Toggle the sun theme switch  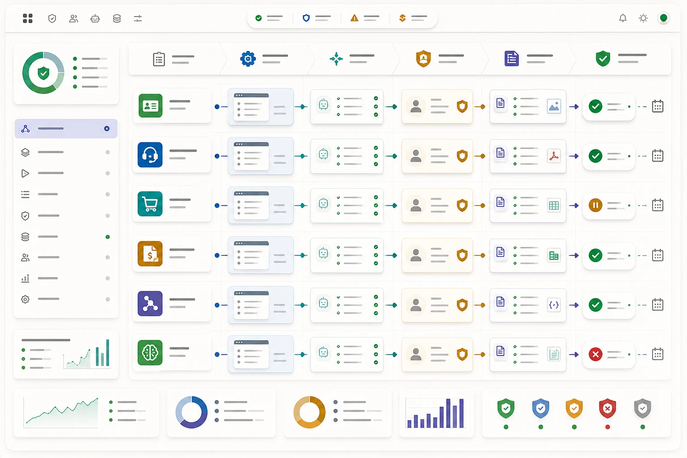(643, 18)
